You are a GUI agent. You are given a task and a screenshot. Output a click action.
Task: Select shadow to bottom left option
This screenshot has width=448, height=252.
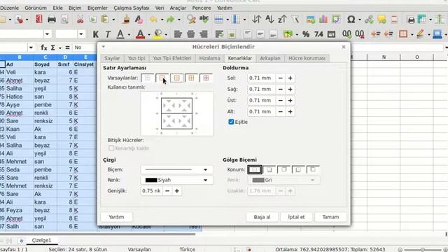point(298,169)
